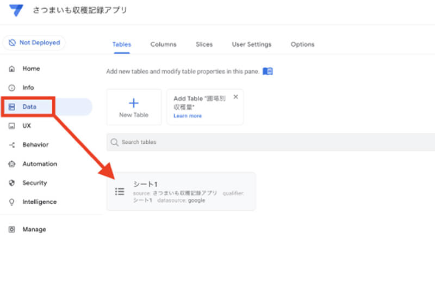Click the Not Deployed status button
Viewport: 435px width, 288px height.
pyautogui.click(x=34, y=42)
